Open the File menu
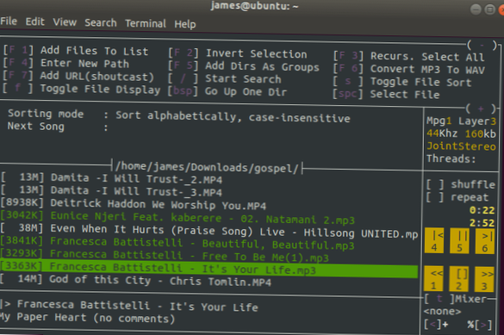 click(9, 22)
